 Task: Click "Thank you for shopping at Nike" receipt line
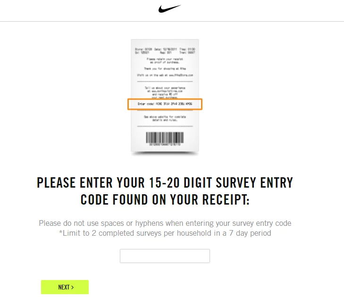[165, 68]
